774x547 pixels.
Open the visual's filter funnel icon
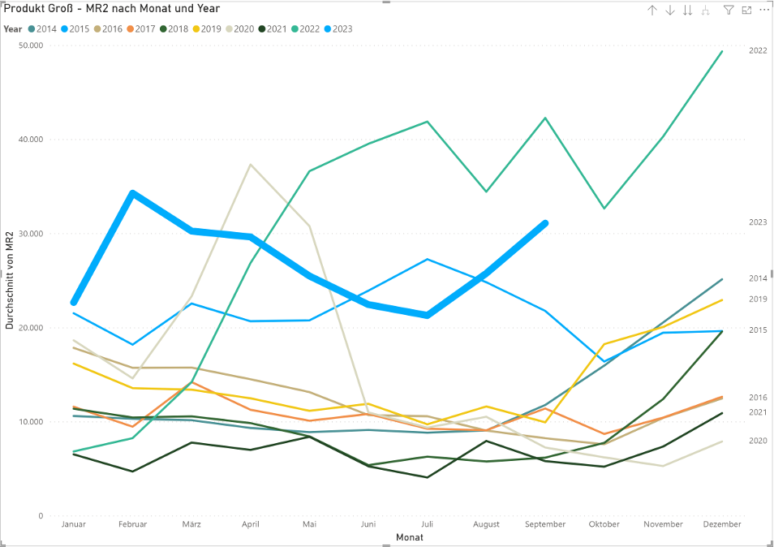pos(729,11)
